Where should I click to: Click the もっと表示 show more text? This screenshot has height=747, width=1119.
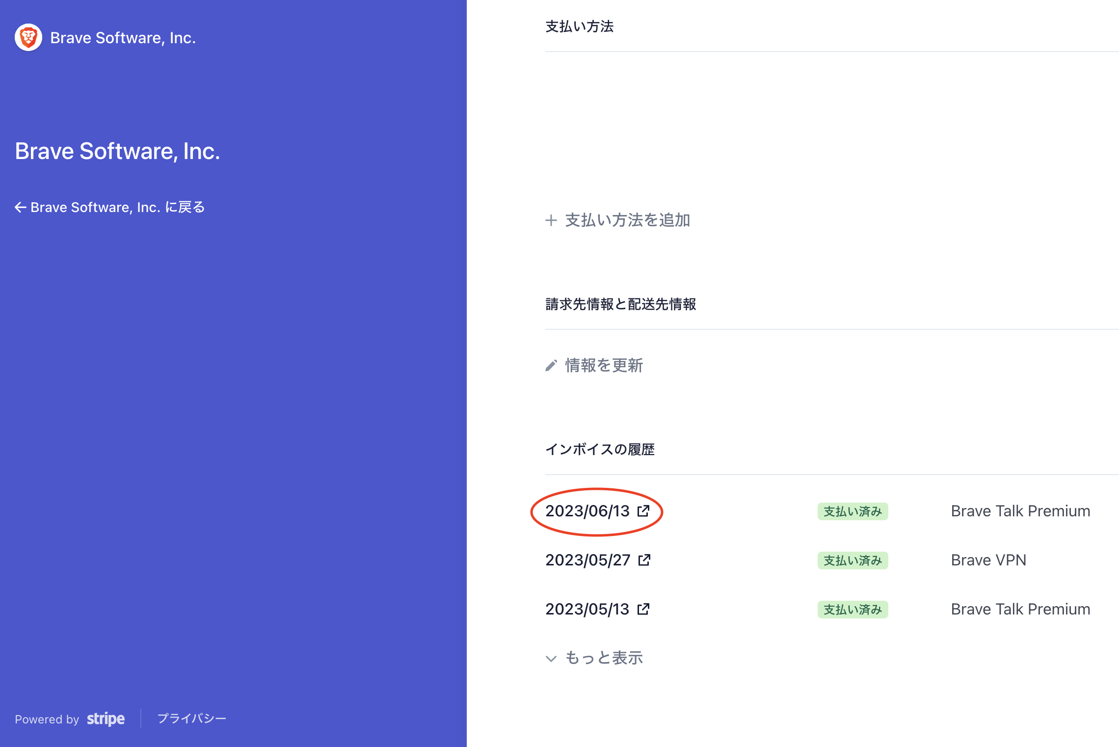coord(604,658)
